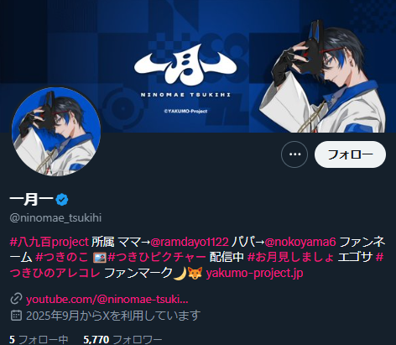Follow the yakumo-project.jp link
Screen dimensions: 396x345
point(254,273)
